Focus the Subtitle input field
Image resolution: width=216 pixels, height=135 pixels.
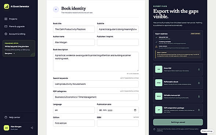pyautogui.click(x=118, y=29)
